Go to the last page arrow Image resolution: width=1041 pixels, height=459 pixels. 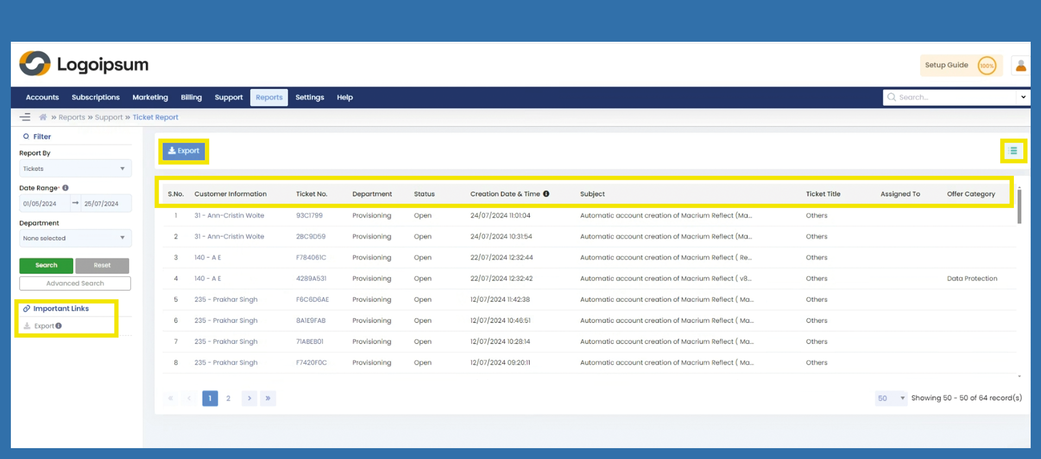pyautogui.click(x=268, y=398)
